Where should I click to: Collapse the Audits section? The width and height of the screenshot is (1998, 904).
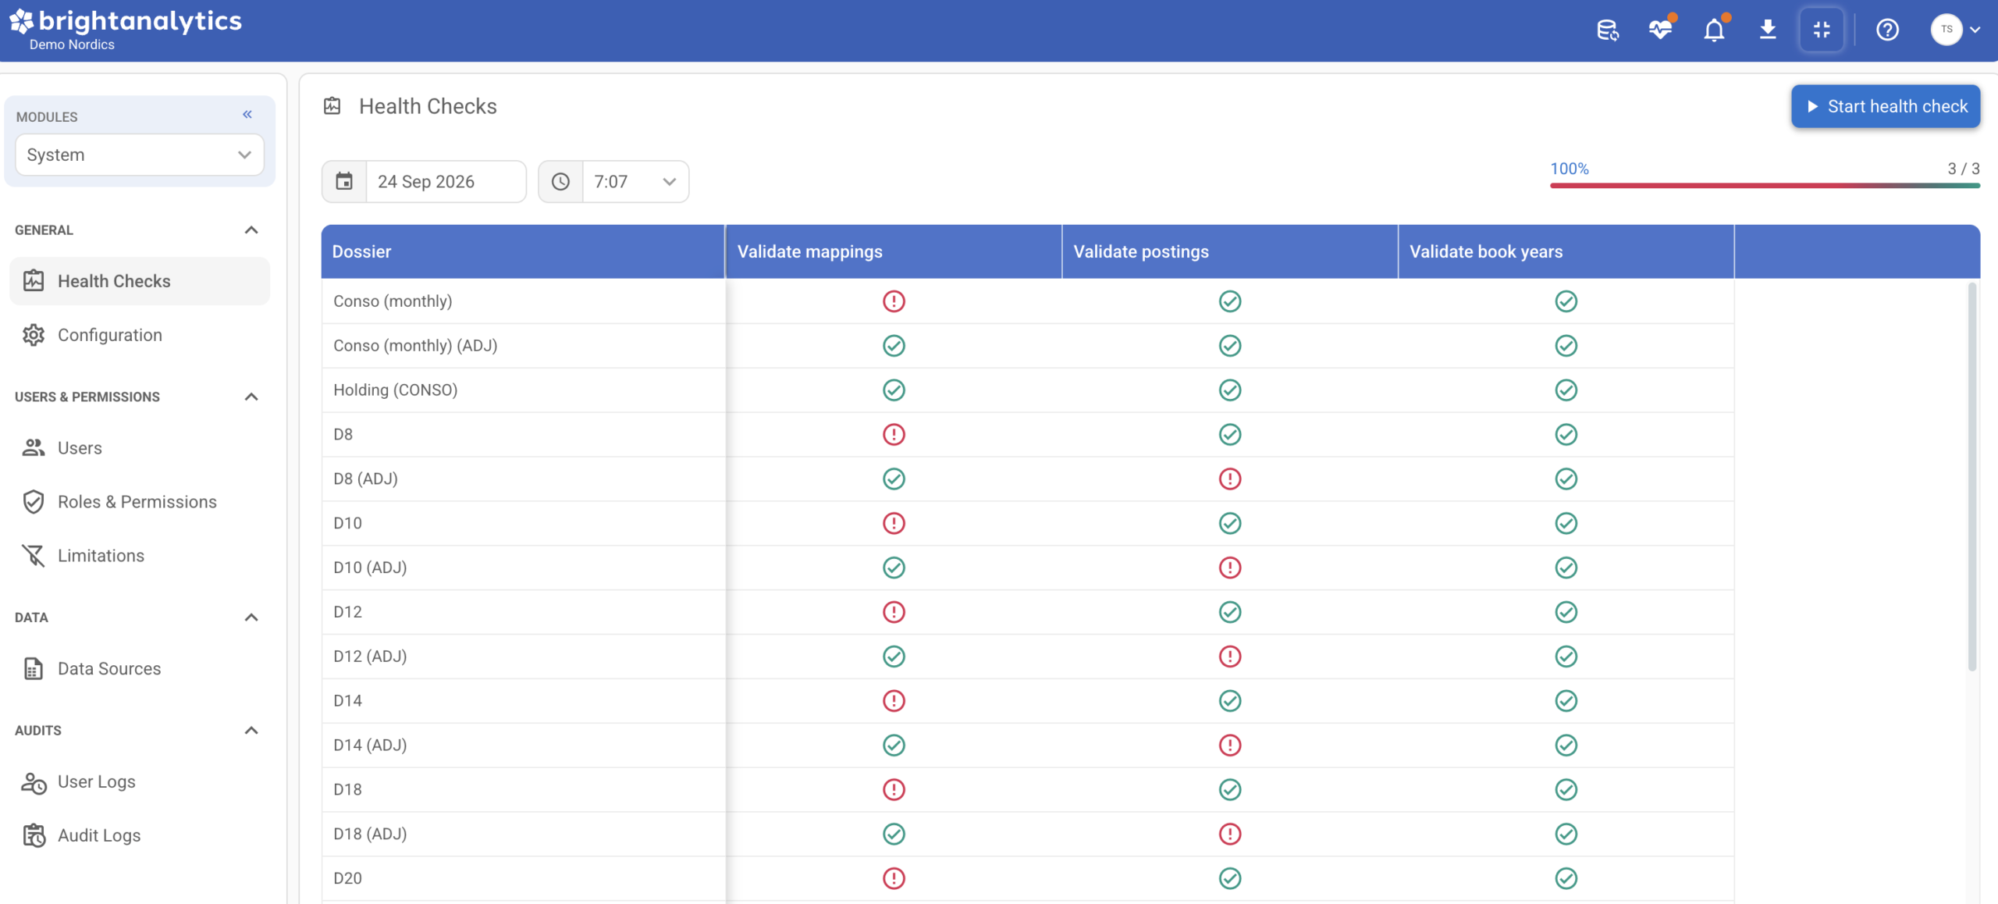(x=251, y=731)
